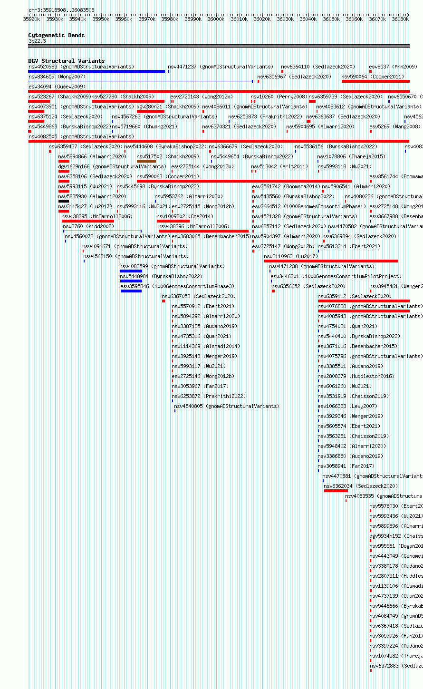
Task: Open nsv4471237 (gnomADStructuralVariants) variant label
Action: (221, 67)
